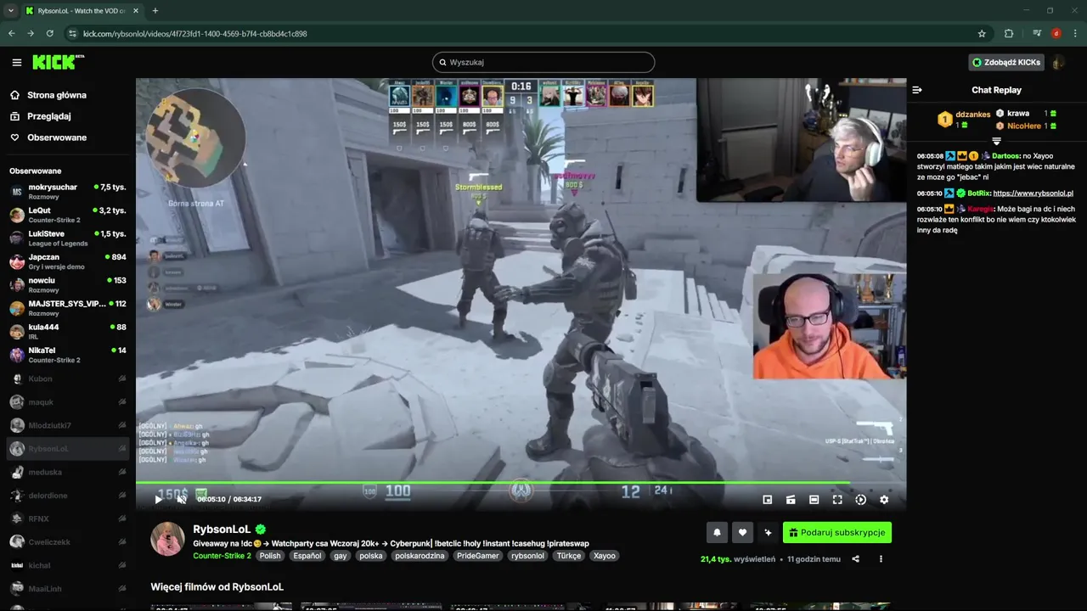Viewport: 1087px width, 611px height.
Task: Collapse the Chat Replay panel
Action: tap(917, 90)
